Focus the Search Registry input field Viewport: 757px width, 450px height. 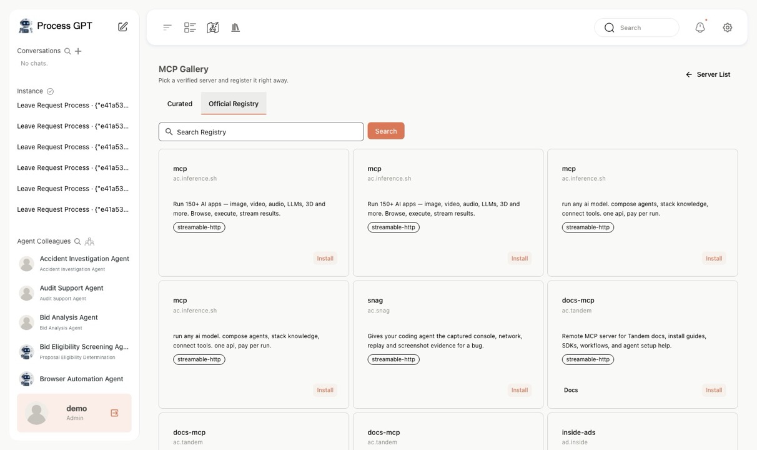261,132
